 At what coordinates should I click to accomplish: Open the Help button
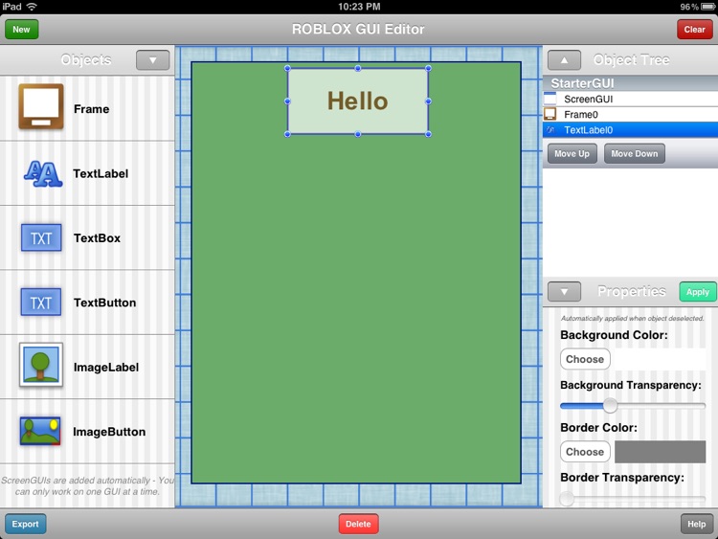697,524
